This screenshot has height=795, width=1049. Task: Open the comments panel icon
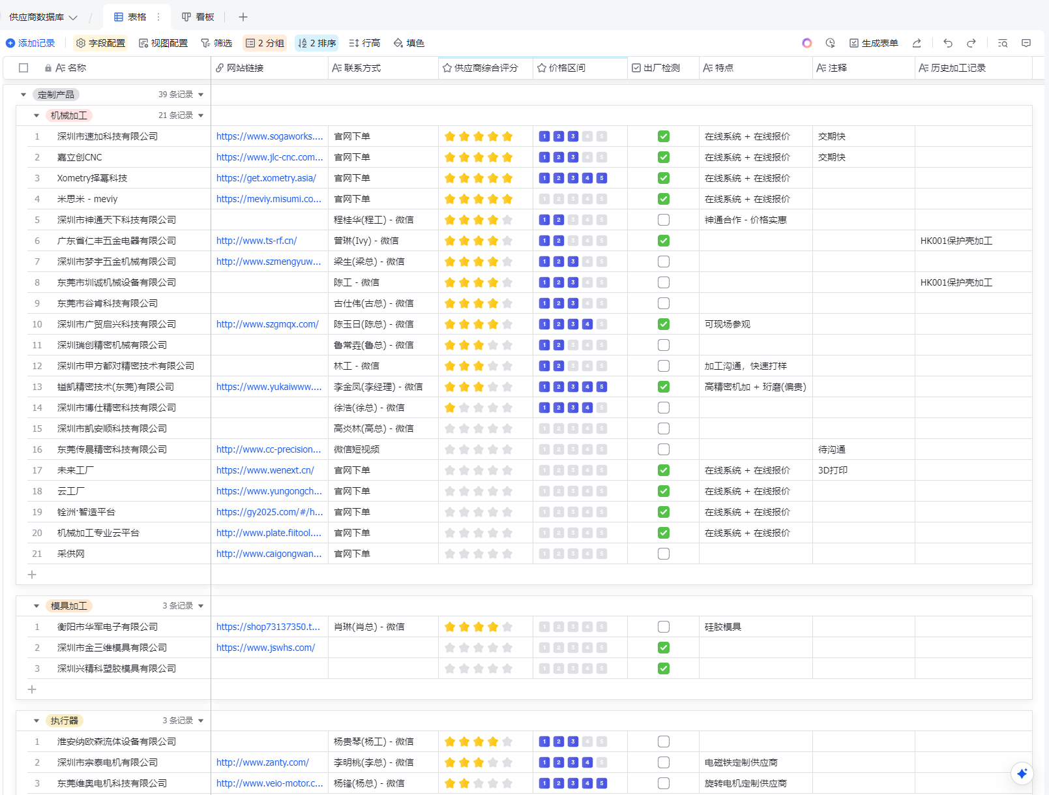1026,43
